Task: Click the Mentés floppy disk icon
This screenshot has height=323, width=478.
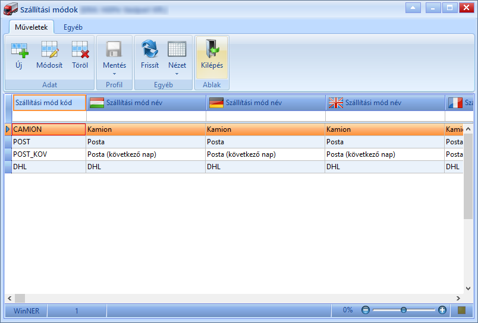Action: (x=114, y=49)
